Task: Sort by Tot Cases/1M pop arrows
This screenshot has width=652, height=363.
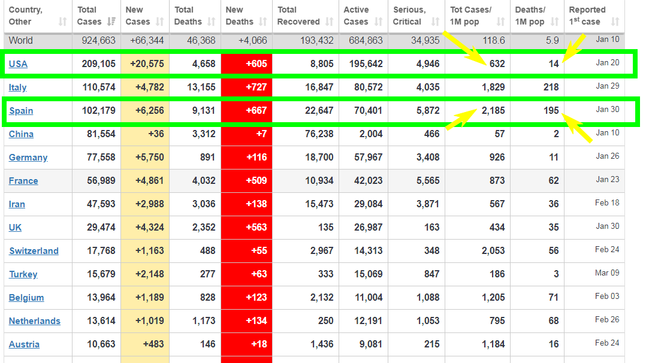Action: (x=501, y=22)
